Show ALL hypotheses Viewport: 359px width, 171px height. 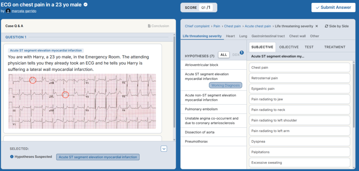(x=224, y=55)
